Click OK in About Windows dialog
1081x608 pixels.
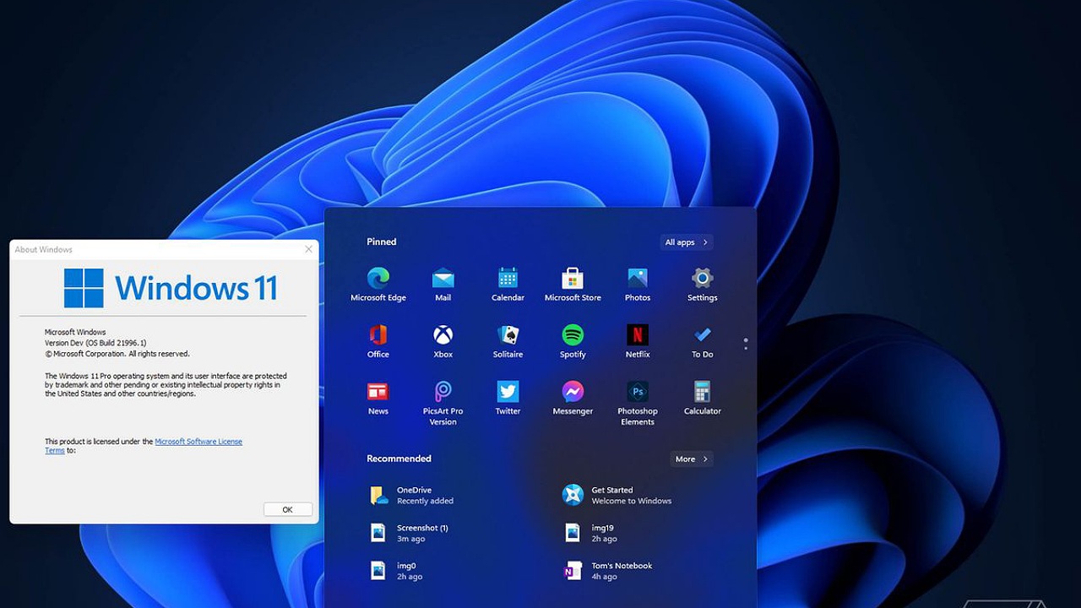pos(287,509)
